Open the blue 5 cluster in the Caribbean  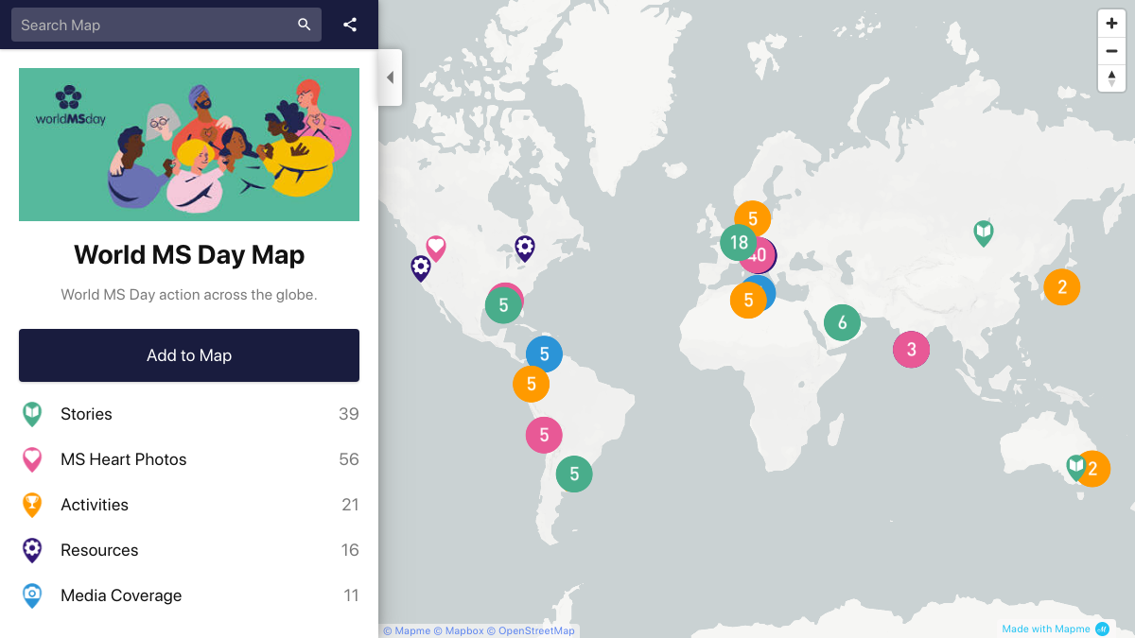point(544,354)
